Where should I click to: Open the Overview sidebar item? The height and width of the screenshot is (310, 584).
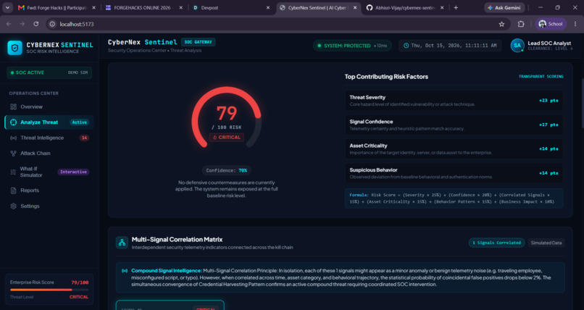[x=49, y=106]
